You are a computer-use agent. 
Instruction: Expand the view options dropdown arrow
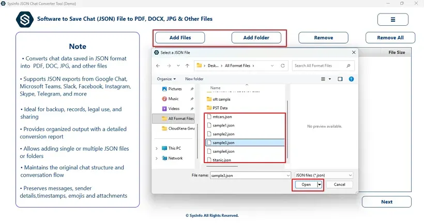tap(329, 79)
